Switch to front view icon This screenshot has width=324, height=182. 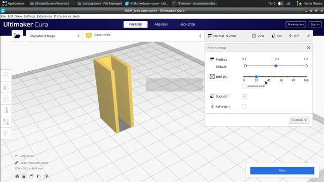pos(24,176)
